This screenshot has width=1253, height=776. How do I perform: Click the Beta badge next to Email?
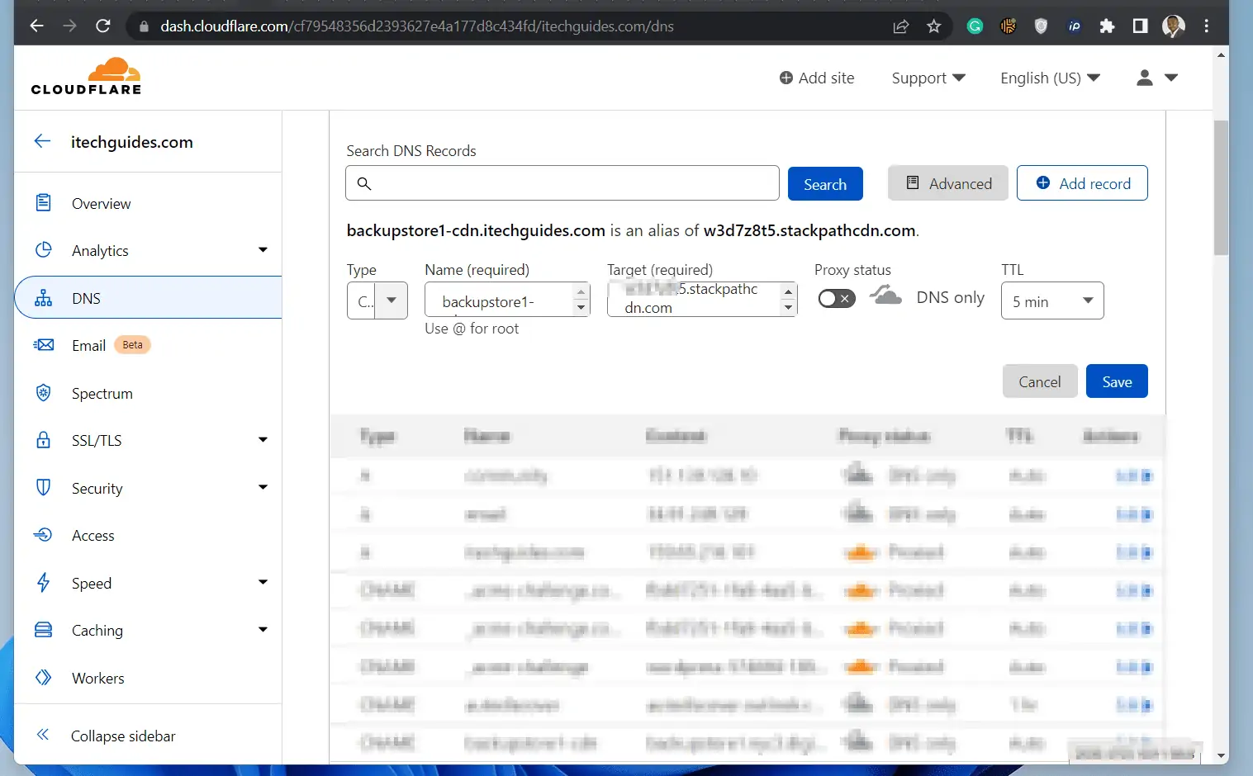pos(132,345)
